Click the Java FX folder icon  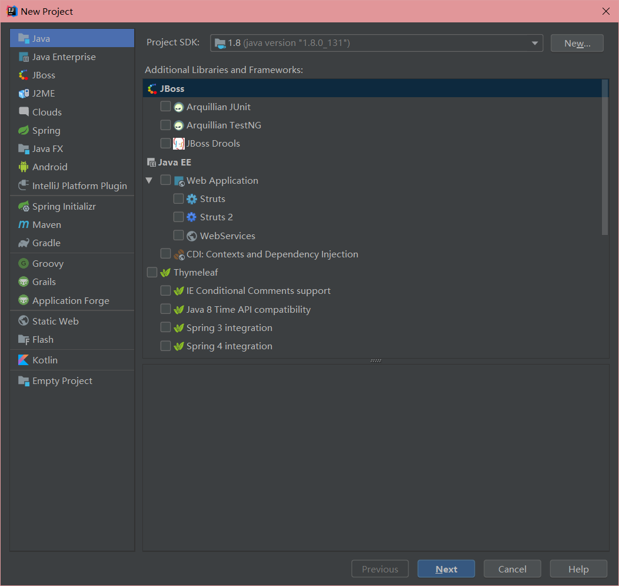[x=24, y=149]
